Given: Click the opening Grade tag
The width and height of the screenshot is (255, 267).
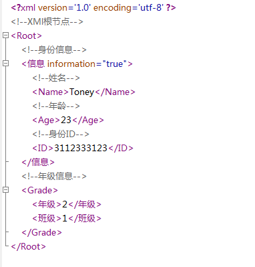Looking at the screenshot, I should (39, 190).
